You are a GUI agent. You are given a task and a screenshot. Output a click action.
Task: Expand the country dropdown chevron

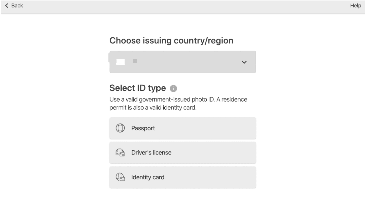coord(244,62)
